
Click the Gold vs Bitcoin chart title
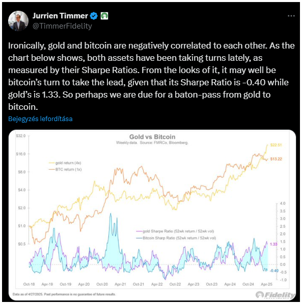[x=152, y=137]
